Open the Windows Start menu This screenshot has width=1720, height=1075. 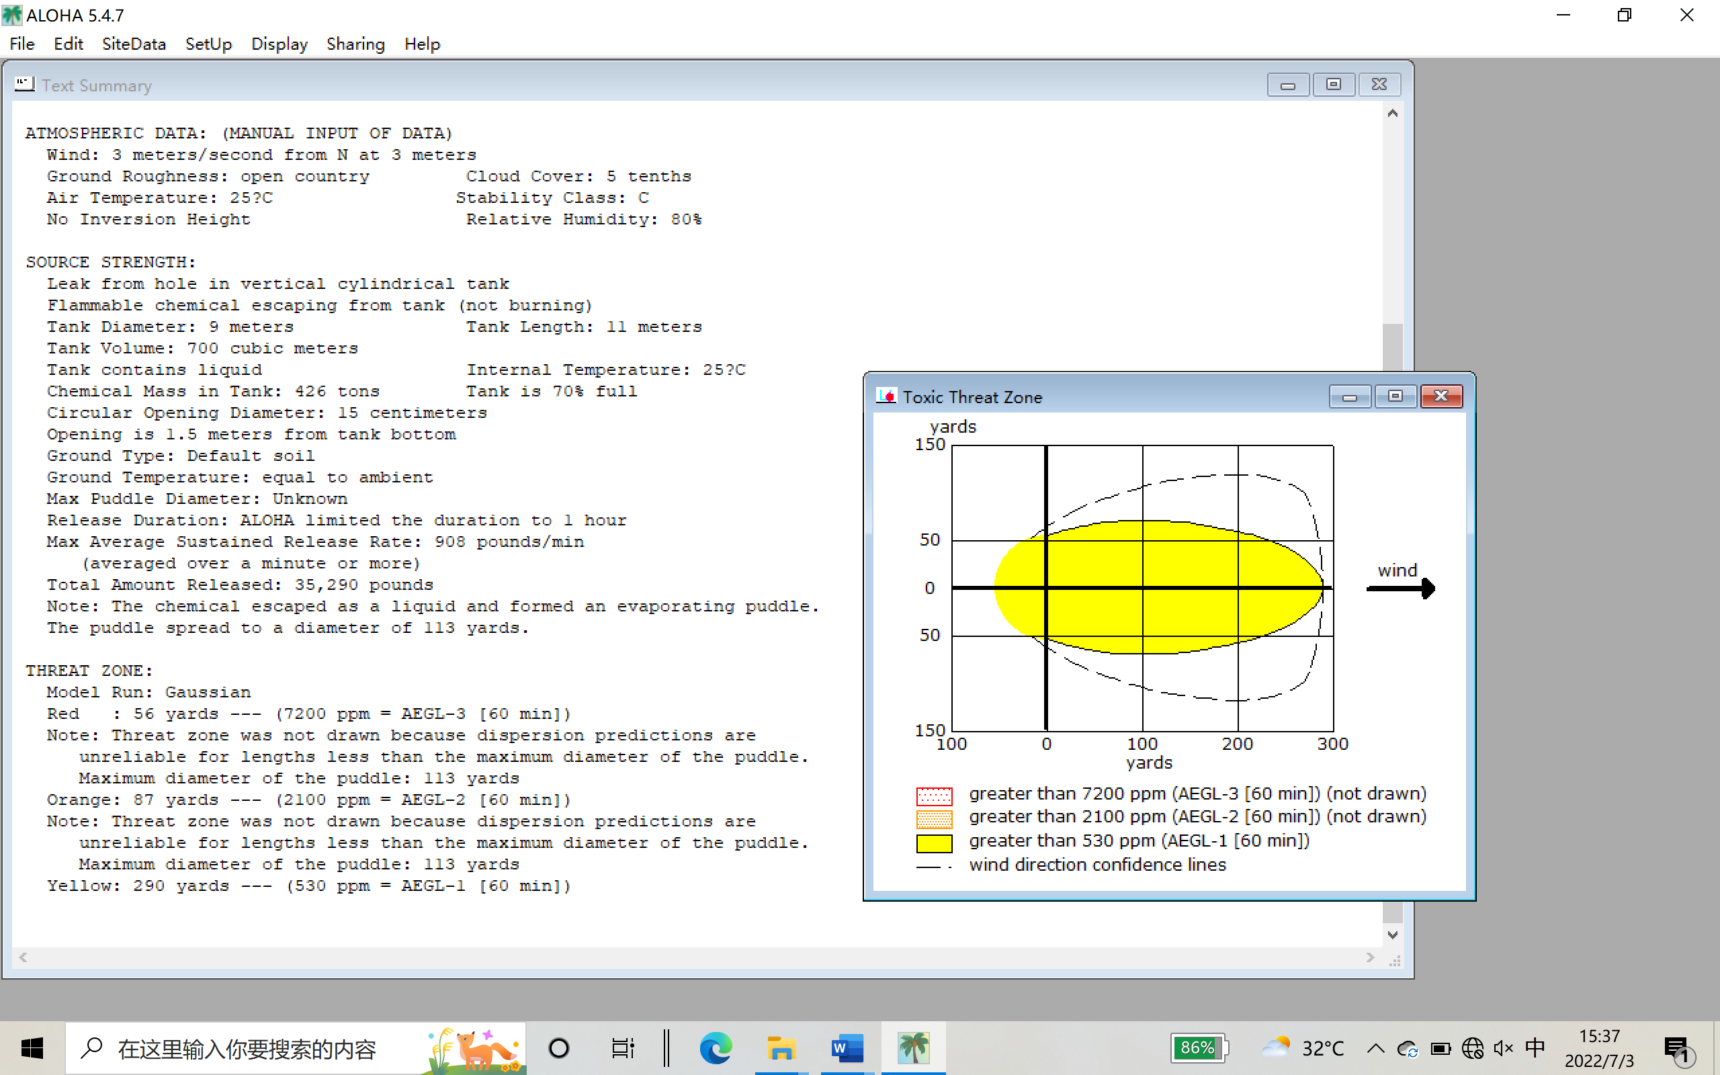point(32,1048)
